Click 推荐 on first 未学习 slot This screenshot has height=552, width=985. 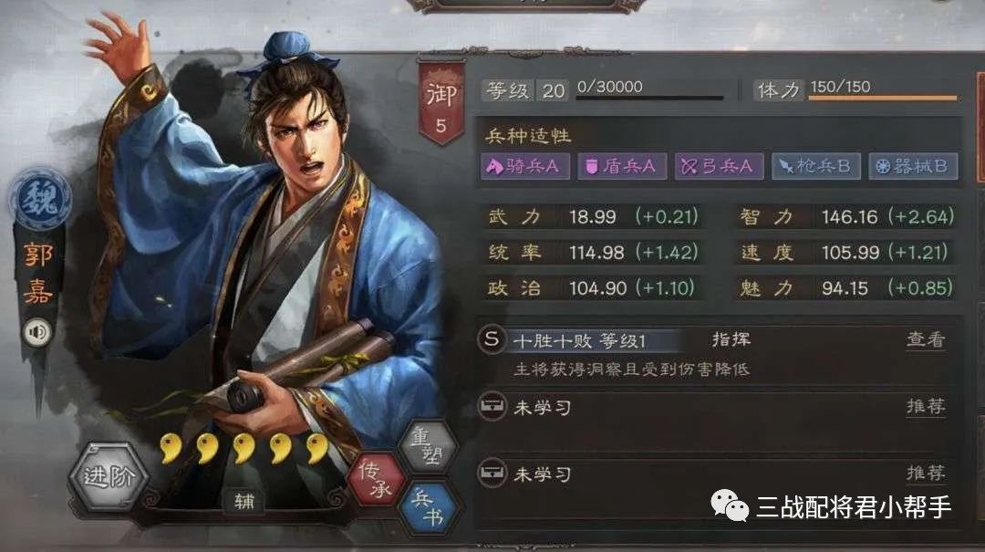pos(926,406)
